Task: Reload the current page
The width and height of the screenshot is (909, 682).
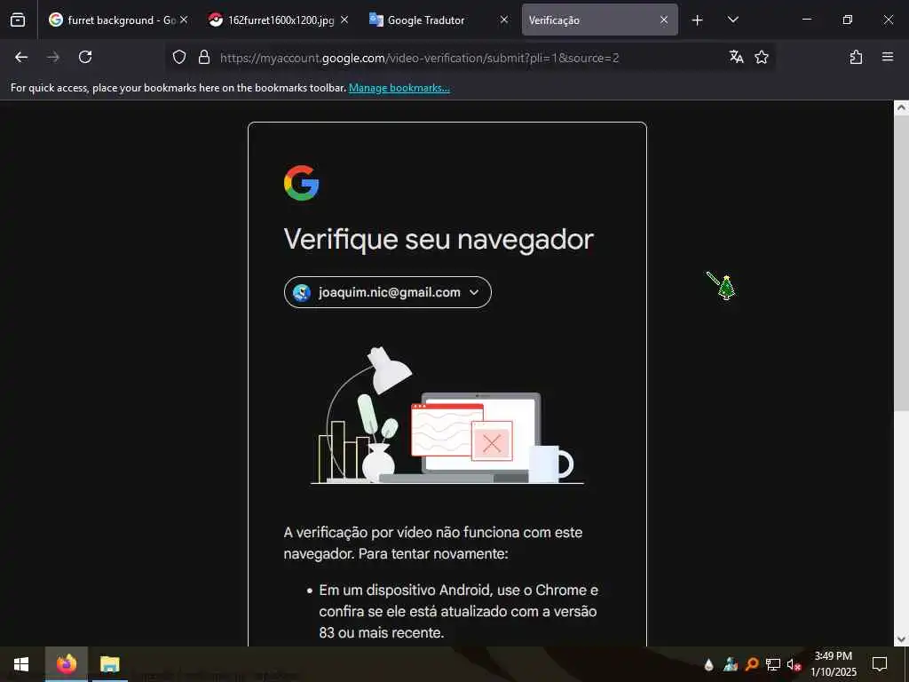Action: [x=85, y=57]
